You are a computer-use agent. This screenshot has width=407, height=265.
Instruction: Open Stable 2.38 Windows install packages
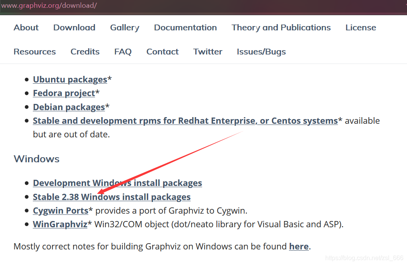click(112, 197)
